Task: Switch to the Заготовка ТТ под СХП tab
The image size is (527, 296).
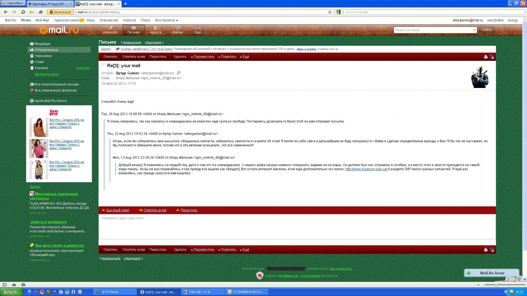Action: click(50, 4)
